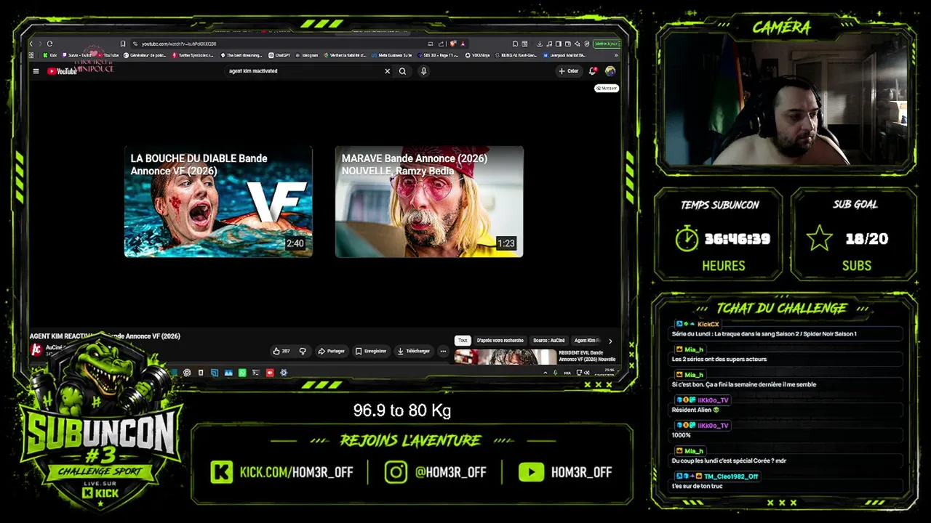
Task: Open the Meta Business Suite bookmark
Action: (393, 55)
